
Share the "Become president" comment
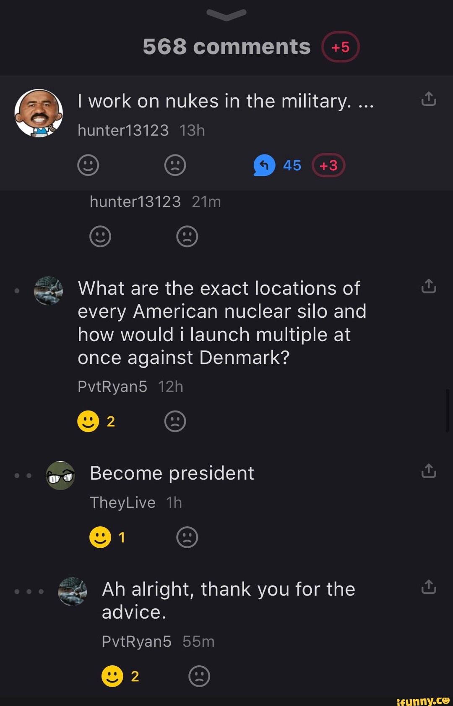429,471
